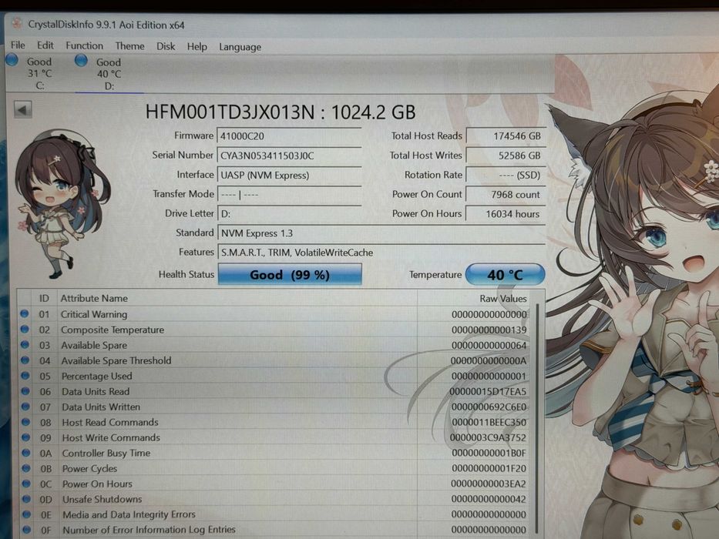Open the Function menu
This screenshot has width=719, height=539.
pyautogui.click(x=84, y=46)
